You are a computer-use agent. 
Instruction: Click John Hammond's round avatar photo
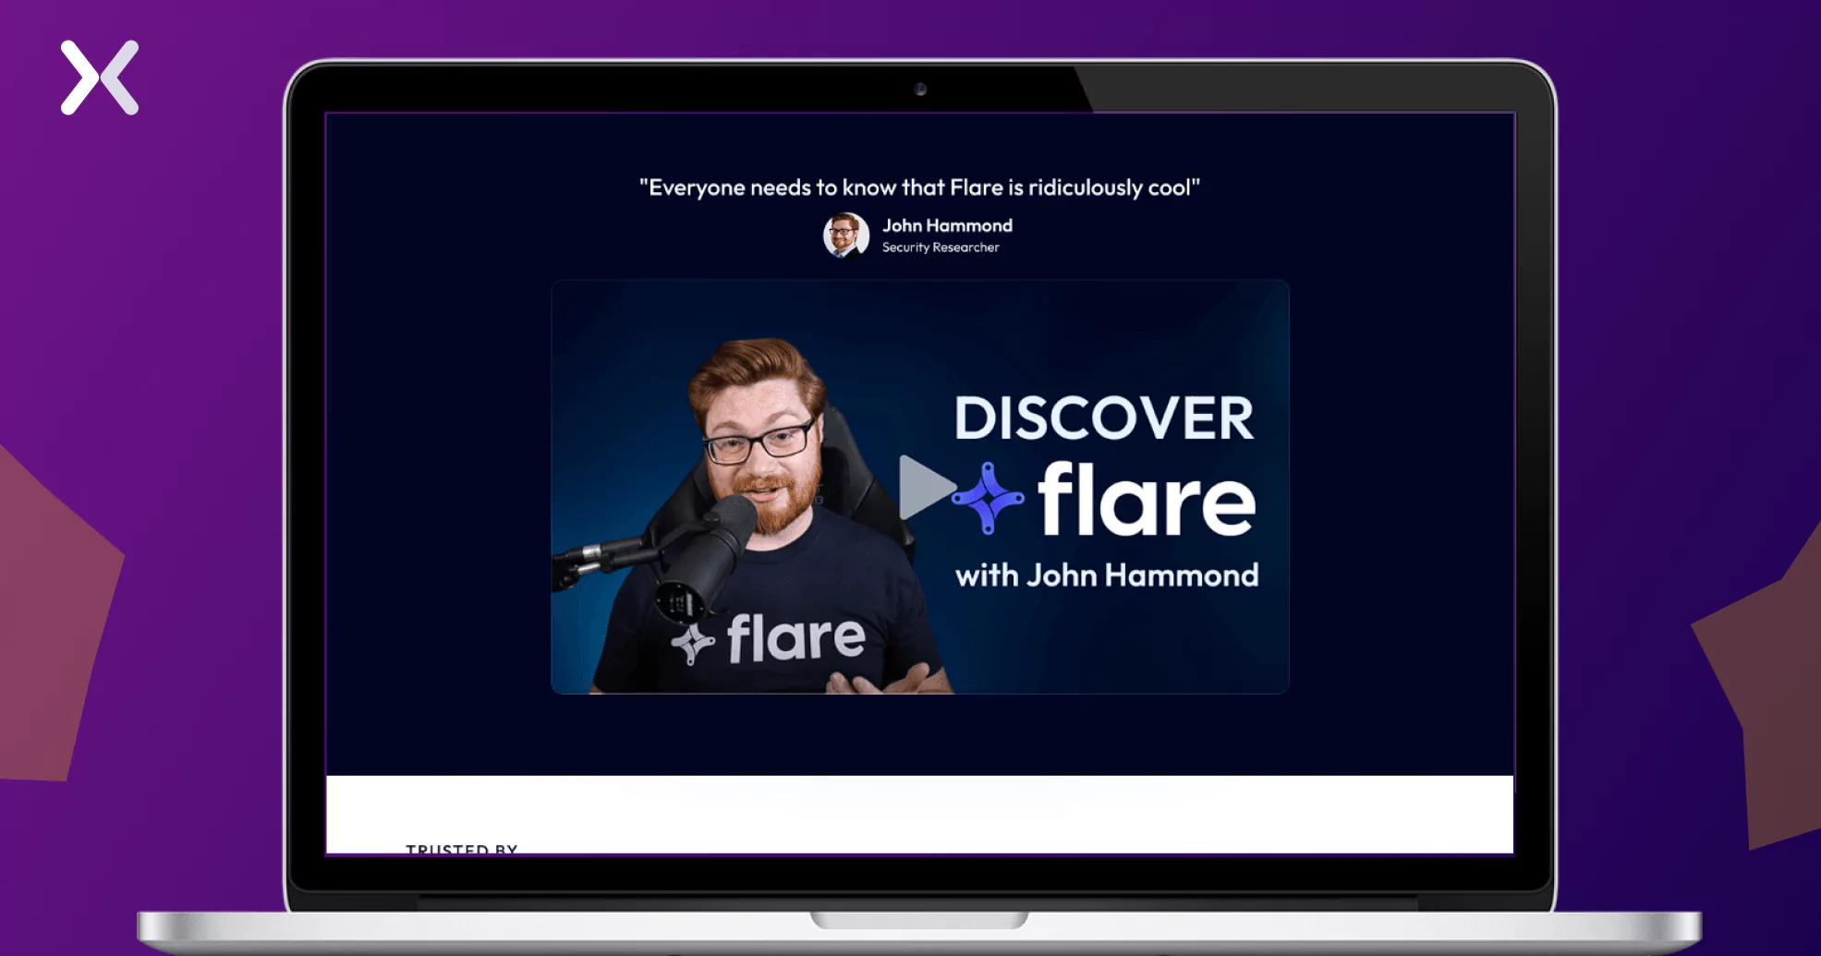tap(845, 235)
